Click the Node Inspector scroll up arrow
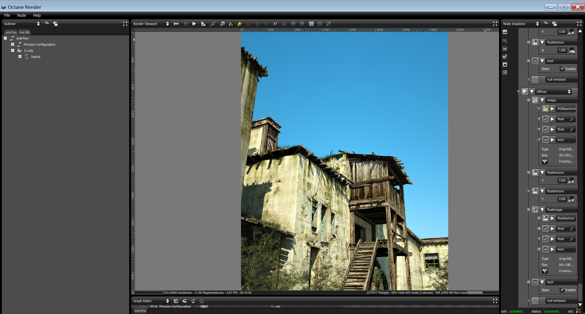Image resolution: width=585 pixels, height=314 pixels. 580,31
